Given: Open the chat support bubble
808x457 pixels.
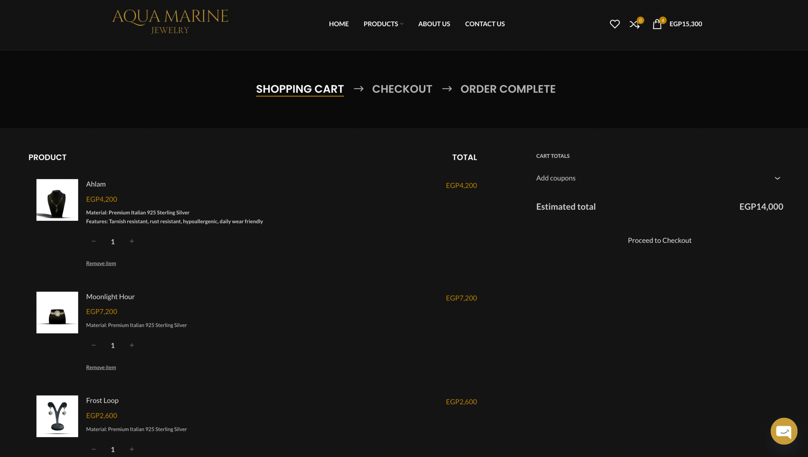Looking at the screenshot, I should (784, 431).
